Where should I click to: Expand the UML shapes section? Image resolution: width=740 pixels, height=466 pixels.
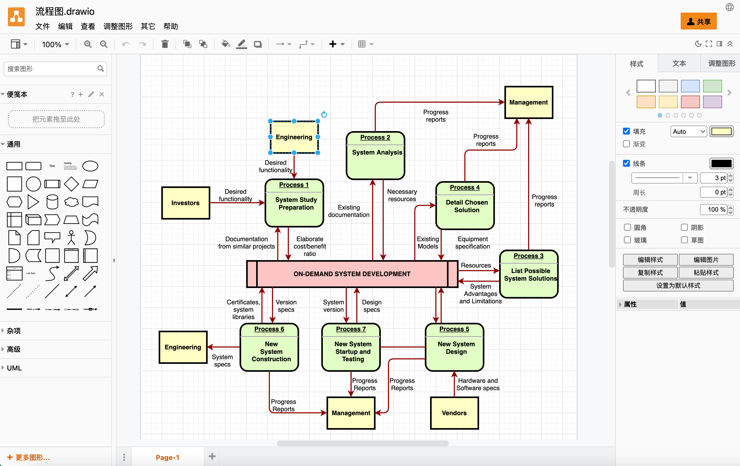point(14,368)
